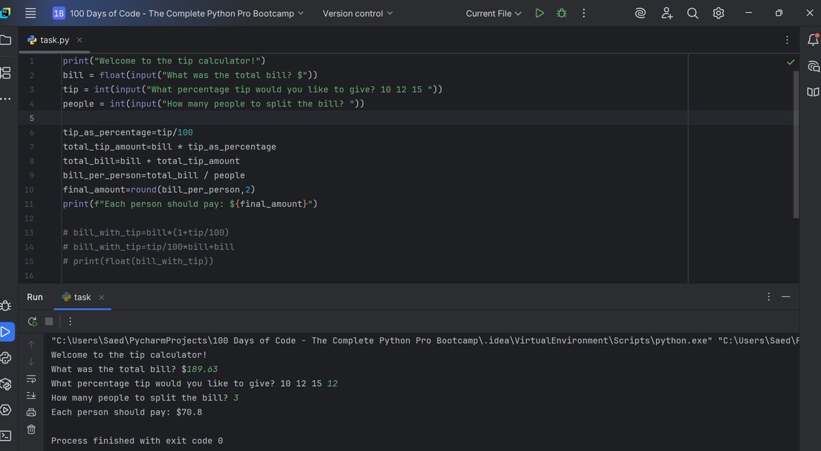Open Run toolbar more options ellipsis

pos(70,321)
